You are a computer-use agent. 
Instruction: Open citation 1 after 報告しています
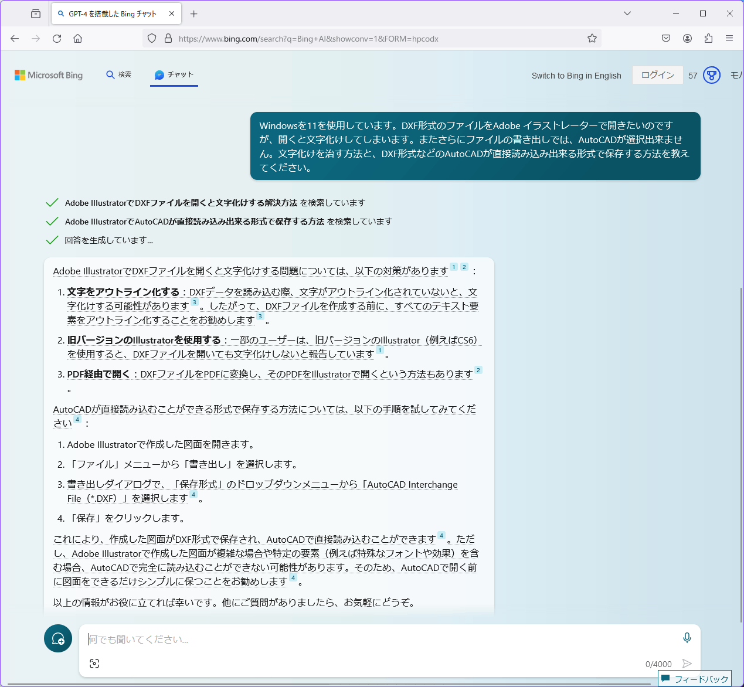coord(380,351)
